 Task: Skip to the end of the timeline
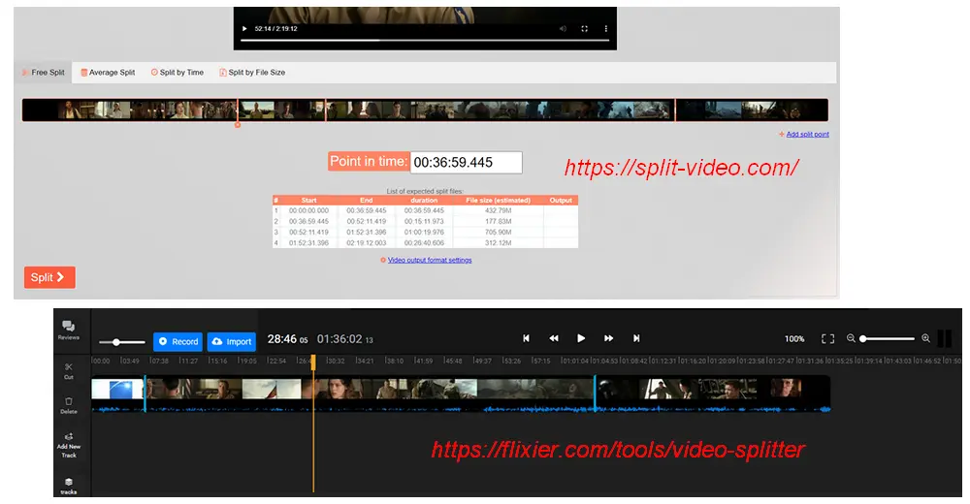[x=636, y=338]
